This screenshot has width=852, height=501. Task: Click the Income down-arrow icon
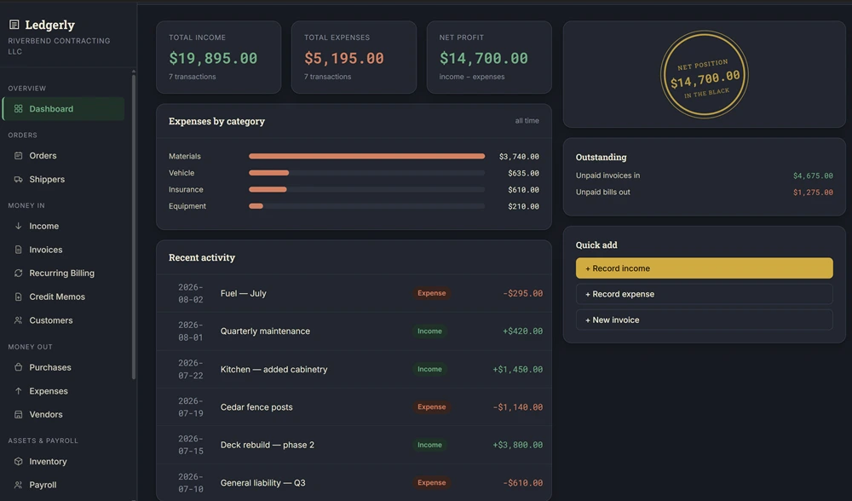pyautogui.click(x=19, y=226)
